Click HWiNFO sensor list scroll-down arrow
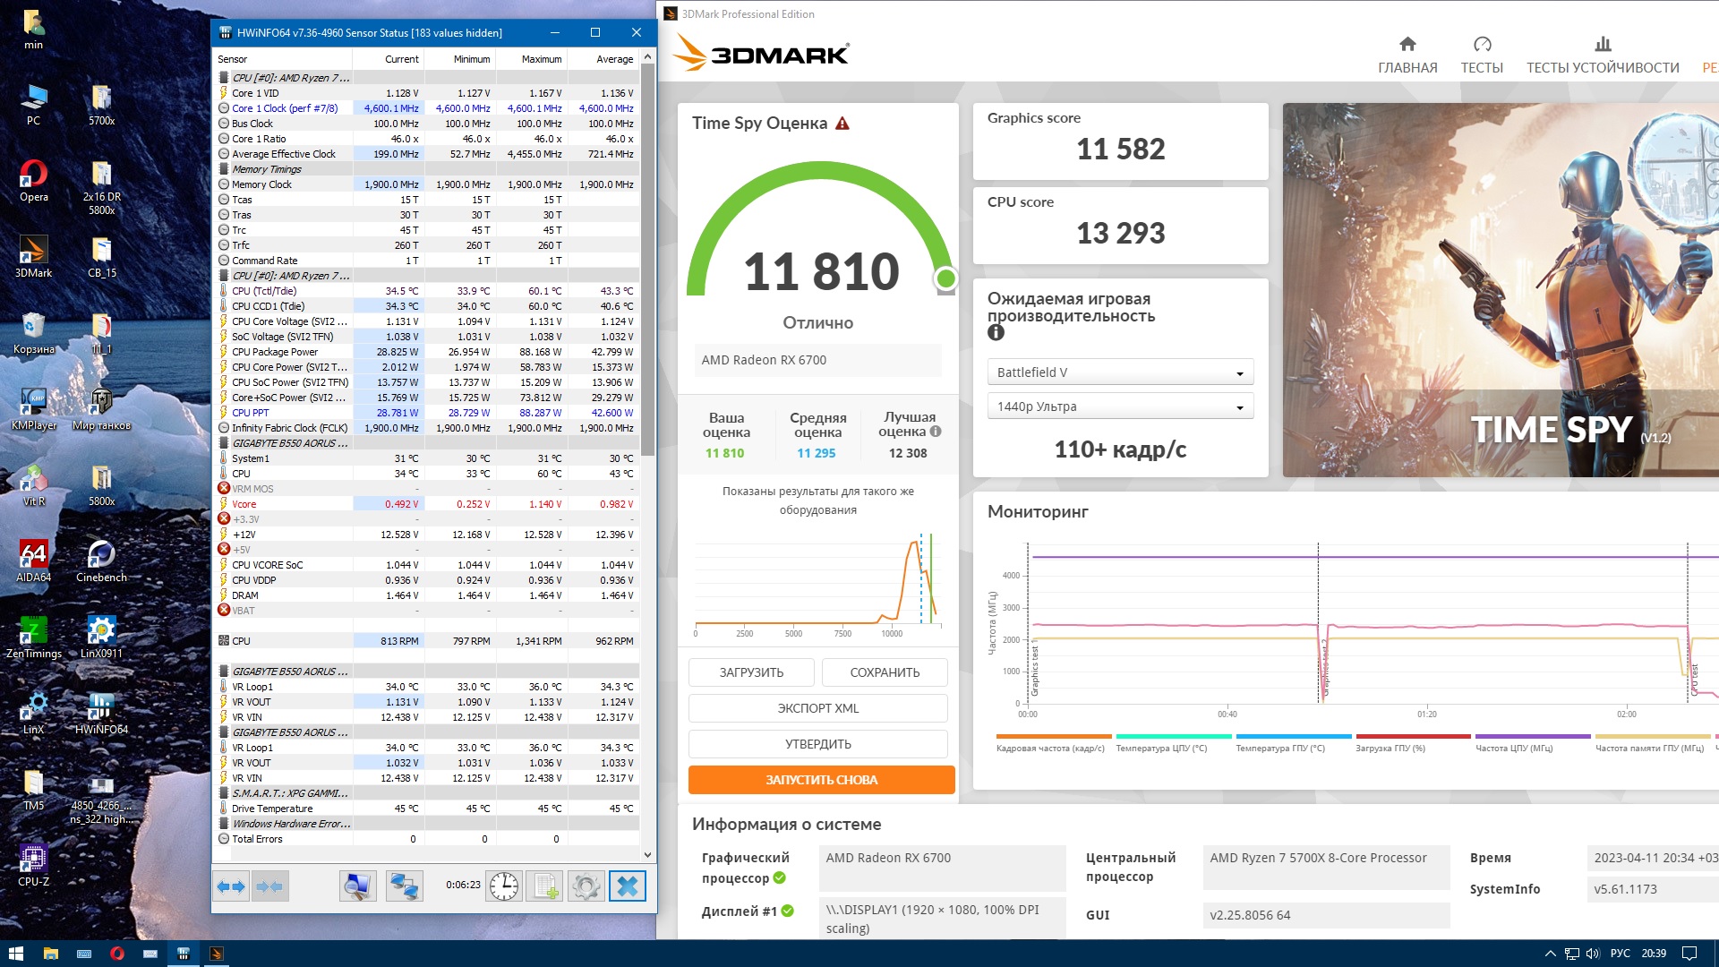The height and width of the screenshot is (967, 1719). [x=648, y=855]
